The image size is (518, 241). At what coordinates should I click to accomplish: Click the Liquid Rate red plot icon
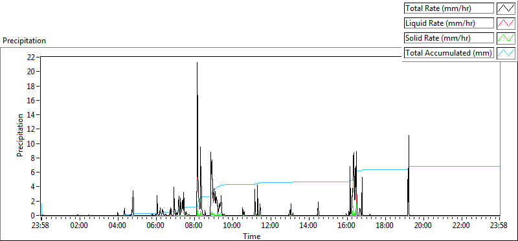pyautogui.click(x=506, y=23)
